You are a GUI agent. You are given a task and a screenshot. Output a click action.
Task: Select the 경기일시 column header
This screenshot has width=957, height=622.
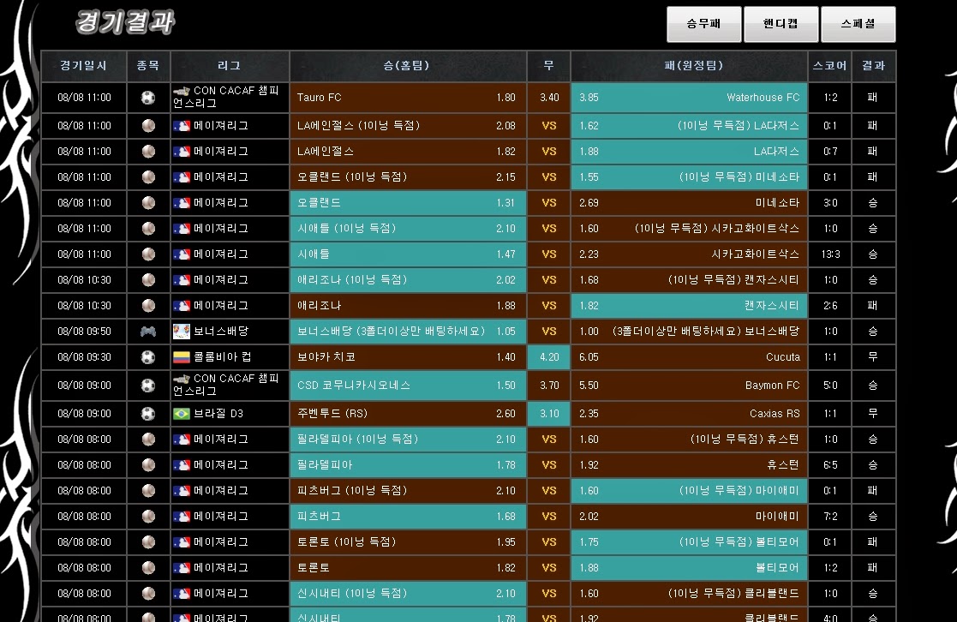[84, 66]
